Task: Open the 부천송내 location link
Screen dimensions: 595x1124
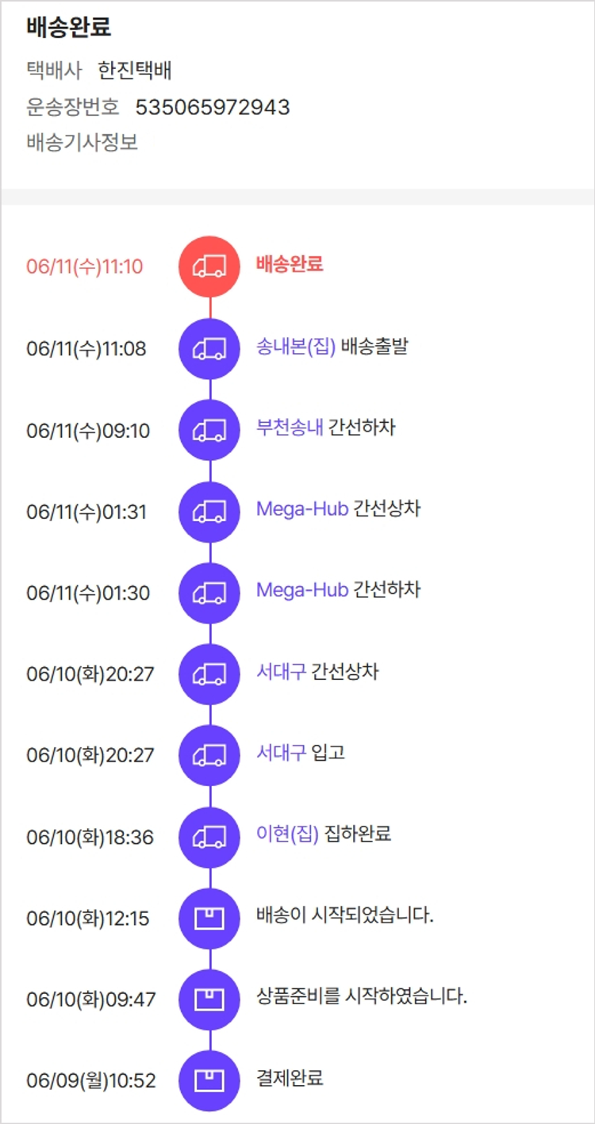Action: [x=290, y=428]
